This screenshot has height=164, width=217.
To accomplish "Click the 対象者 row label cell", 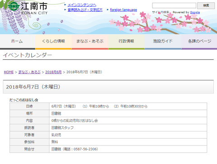I will tap(29, 135).
